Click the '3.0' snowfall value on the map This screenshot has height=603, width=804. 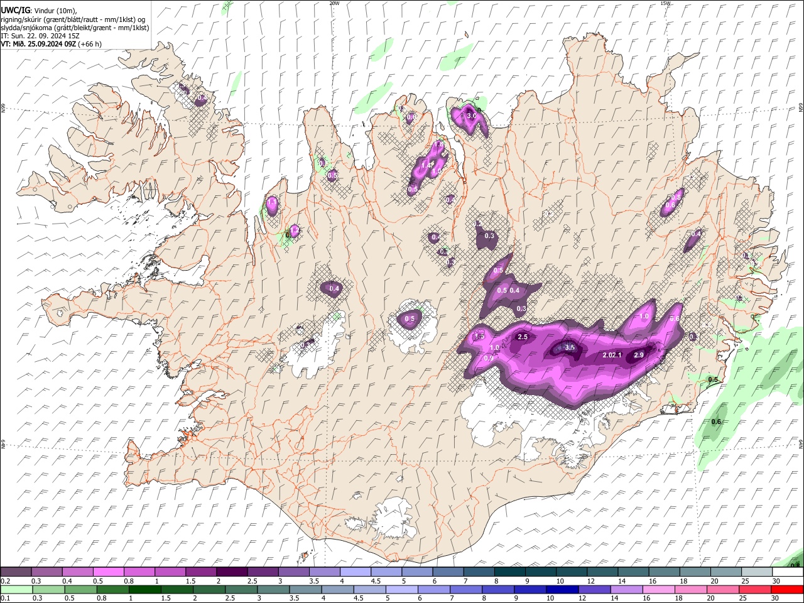coord(472,116)
